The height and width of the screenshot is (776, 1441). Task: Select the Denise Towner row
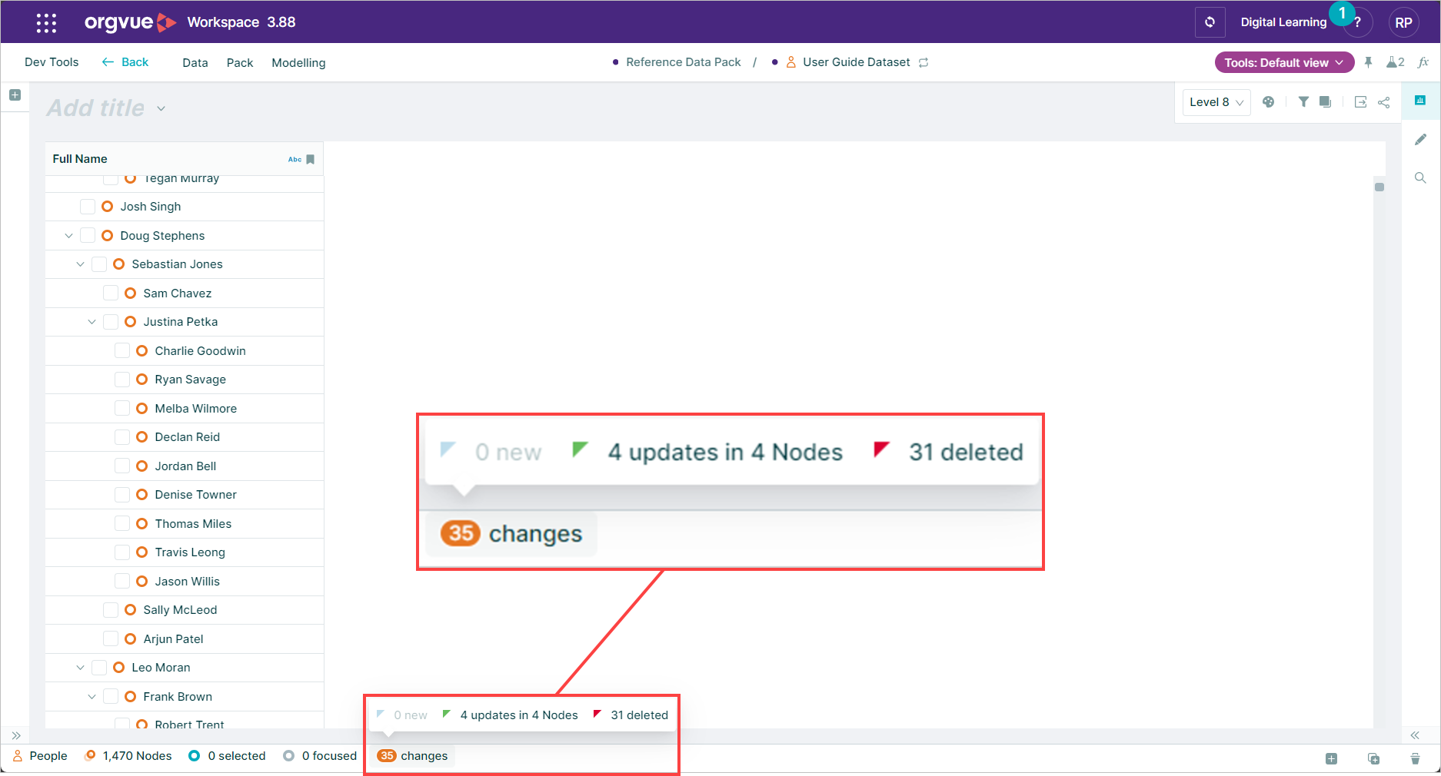185,495
